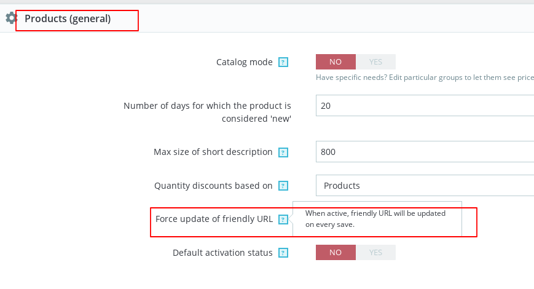Viewport: 534px width, 289px height.
Task: Click the Quantity discounts based on label
Action: coord(213,186)
